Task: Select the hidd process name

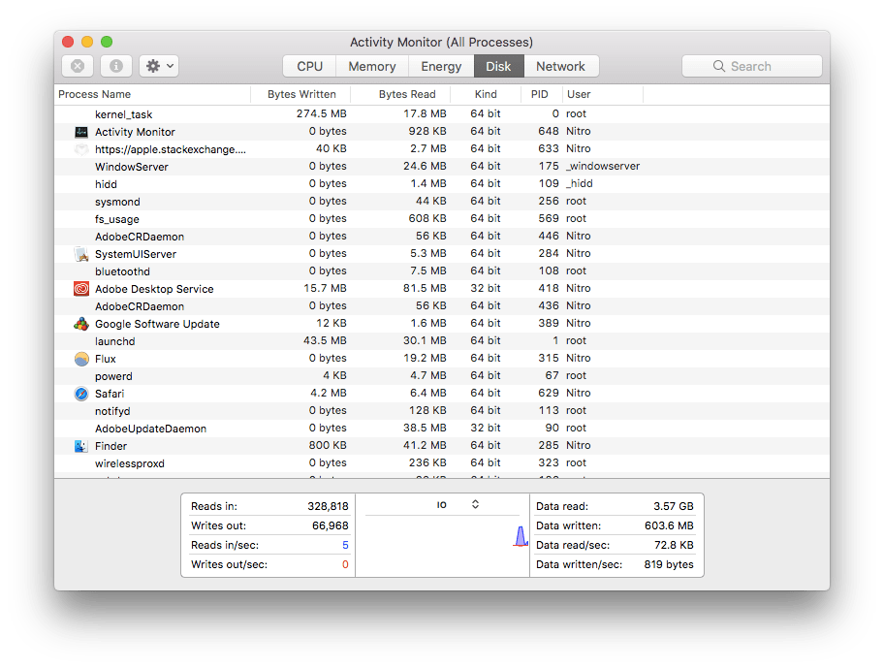Action: click(x=106, y=184)
